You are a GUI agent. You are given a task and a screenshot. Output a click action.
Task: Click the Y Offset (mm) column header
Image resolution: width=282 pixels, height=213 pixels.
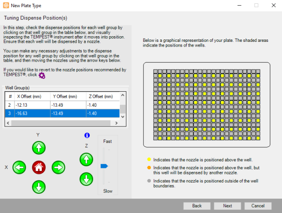(x=65, y=96)
